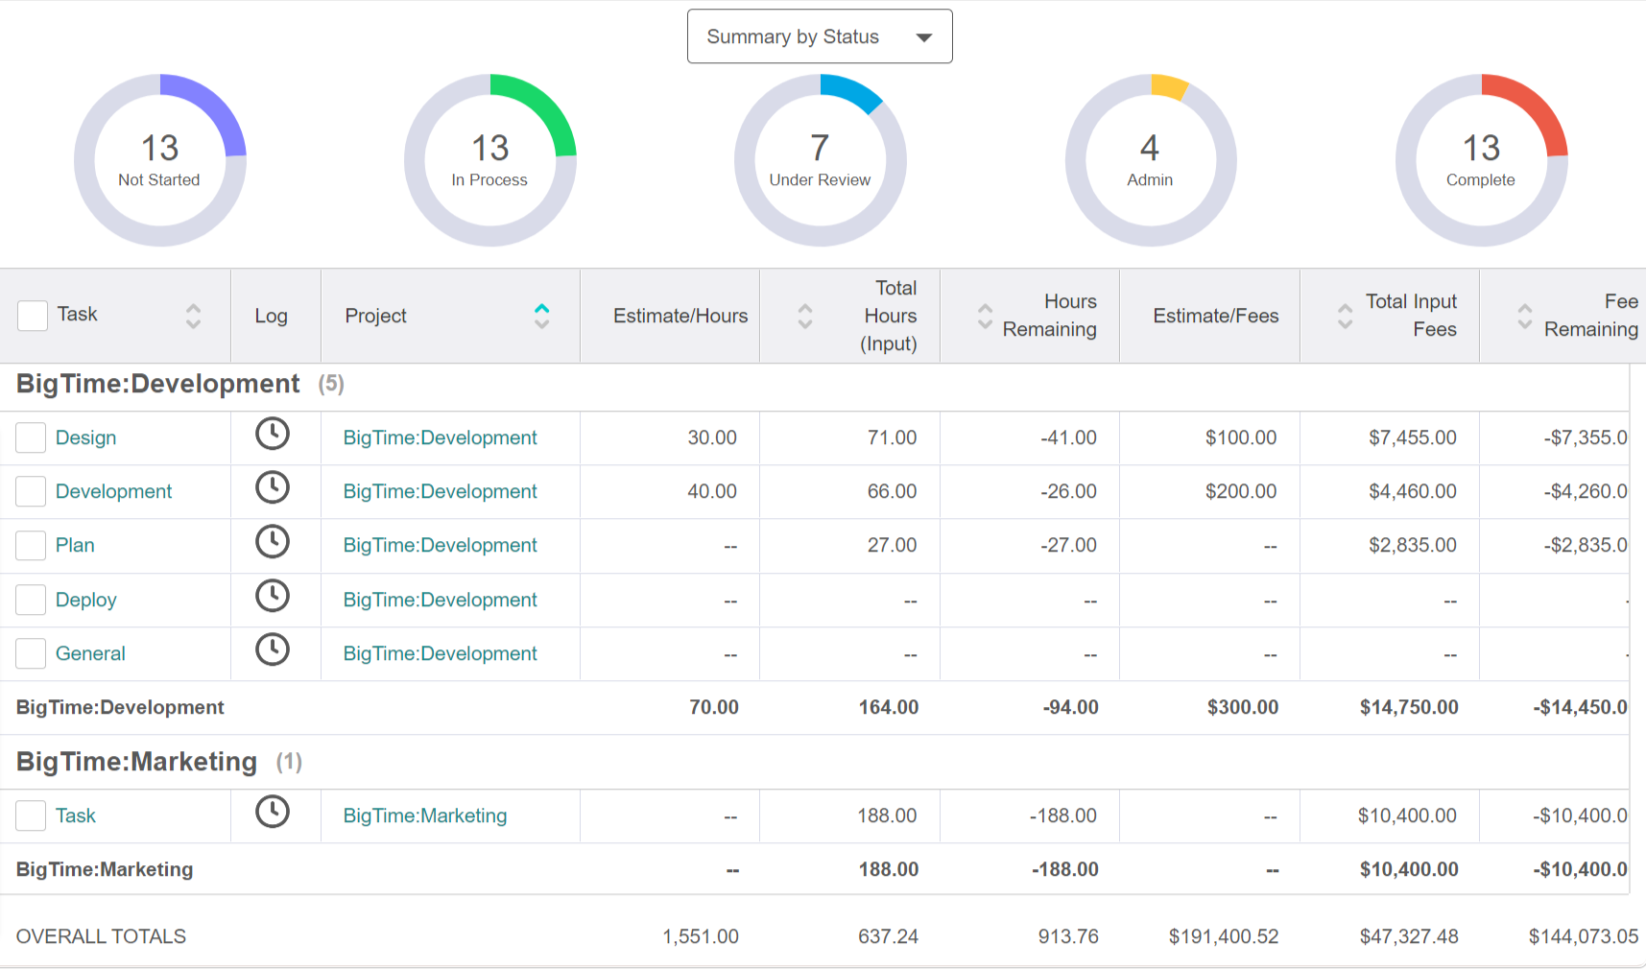
Task: Open the log clock for Development task
Action: (x=273, y=487)
